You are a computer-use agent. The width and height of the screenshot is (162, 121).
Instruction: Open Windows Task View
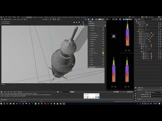pos(7,104)
